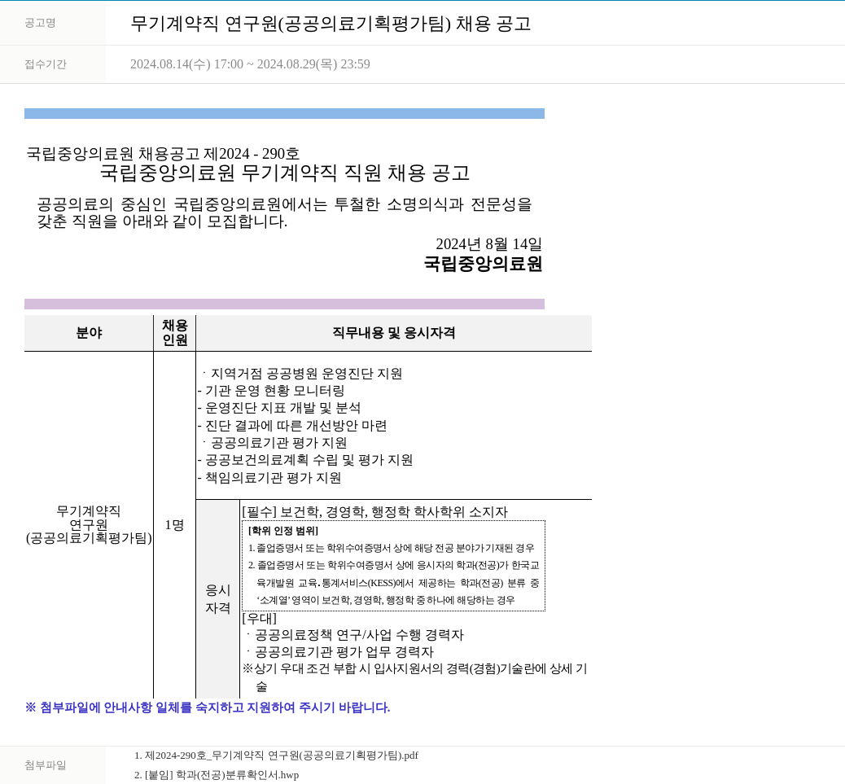845x784 pixels.
Task: Click the 접수기간 label
Action: [x=46, y=64]
